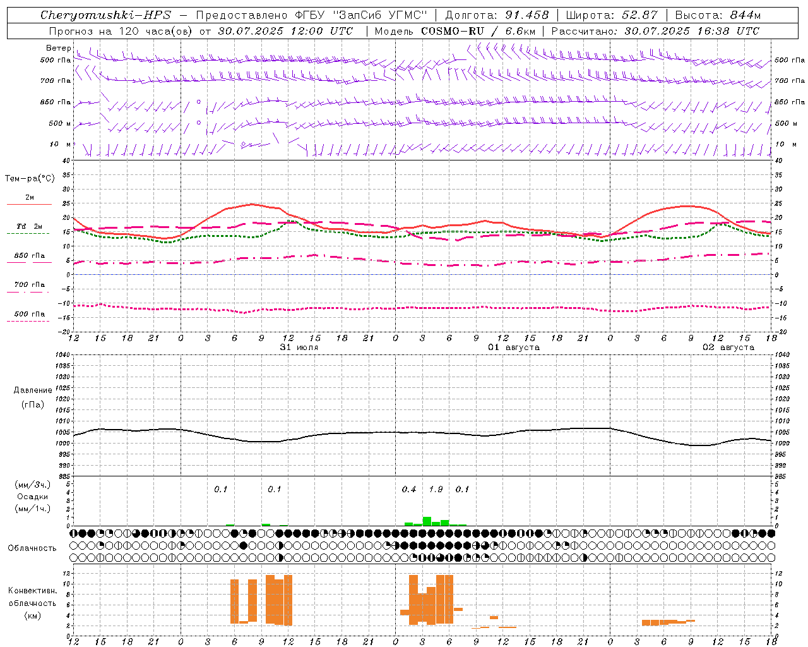Click the tallest green precipitation bar below 1.9
The height and width of the screenshot is (647, 808).
(x=427, y=521)
